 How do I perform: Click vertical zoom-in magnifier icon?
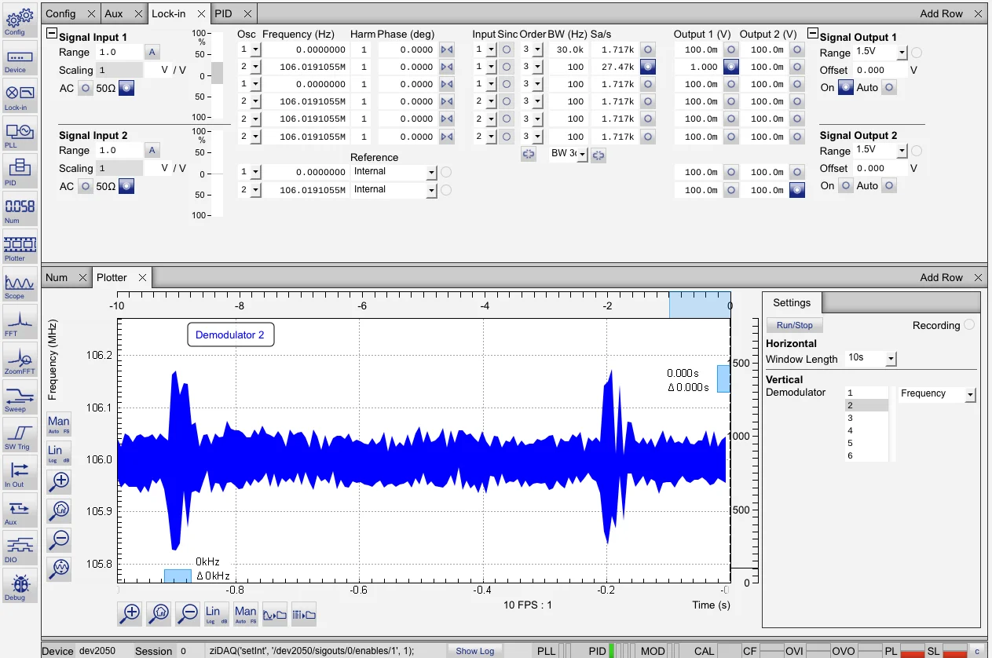(59, 481)
